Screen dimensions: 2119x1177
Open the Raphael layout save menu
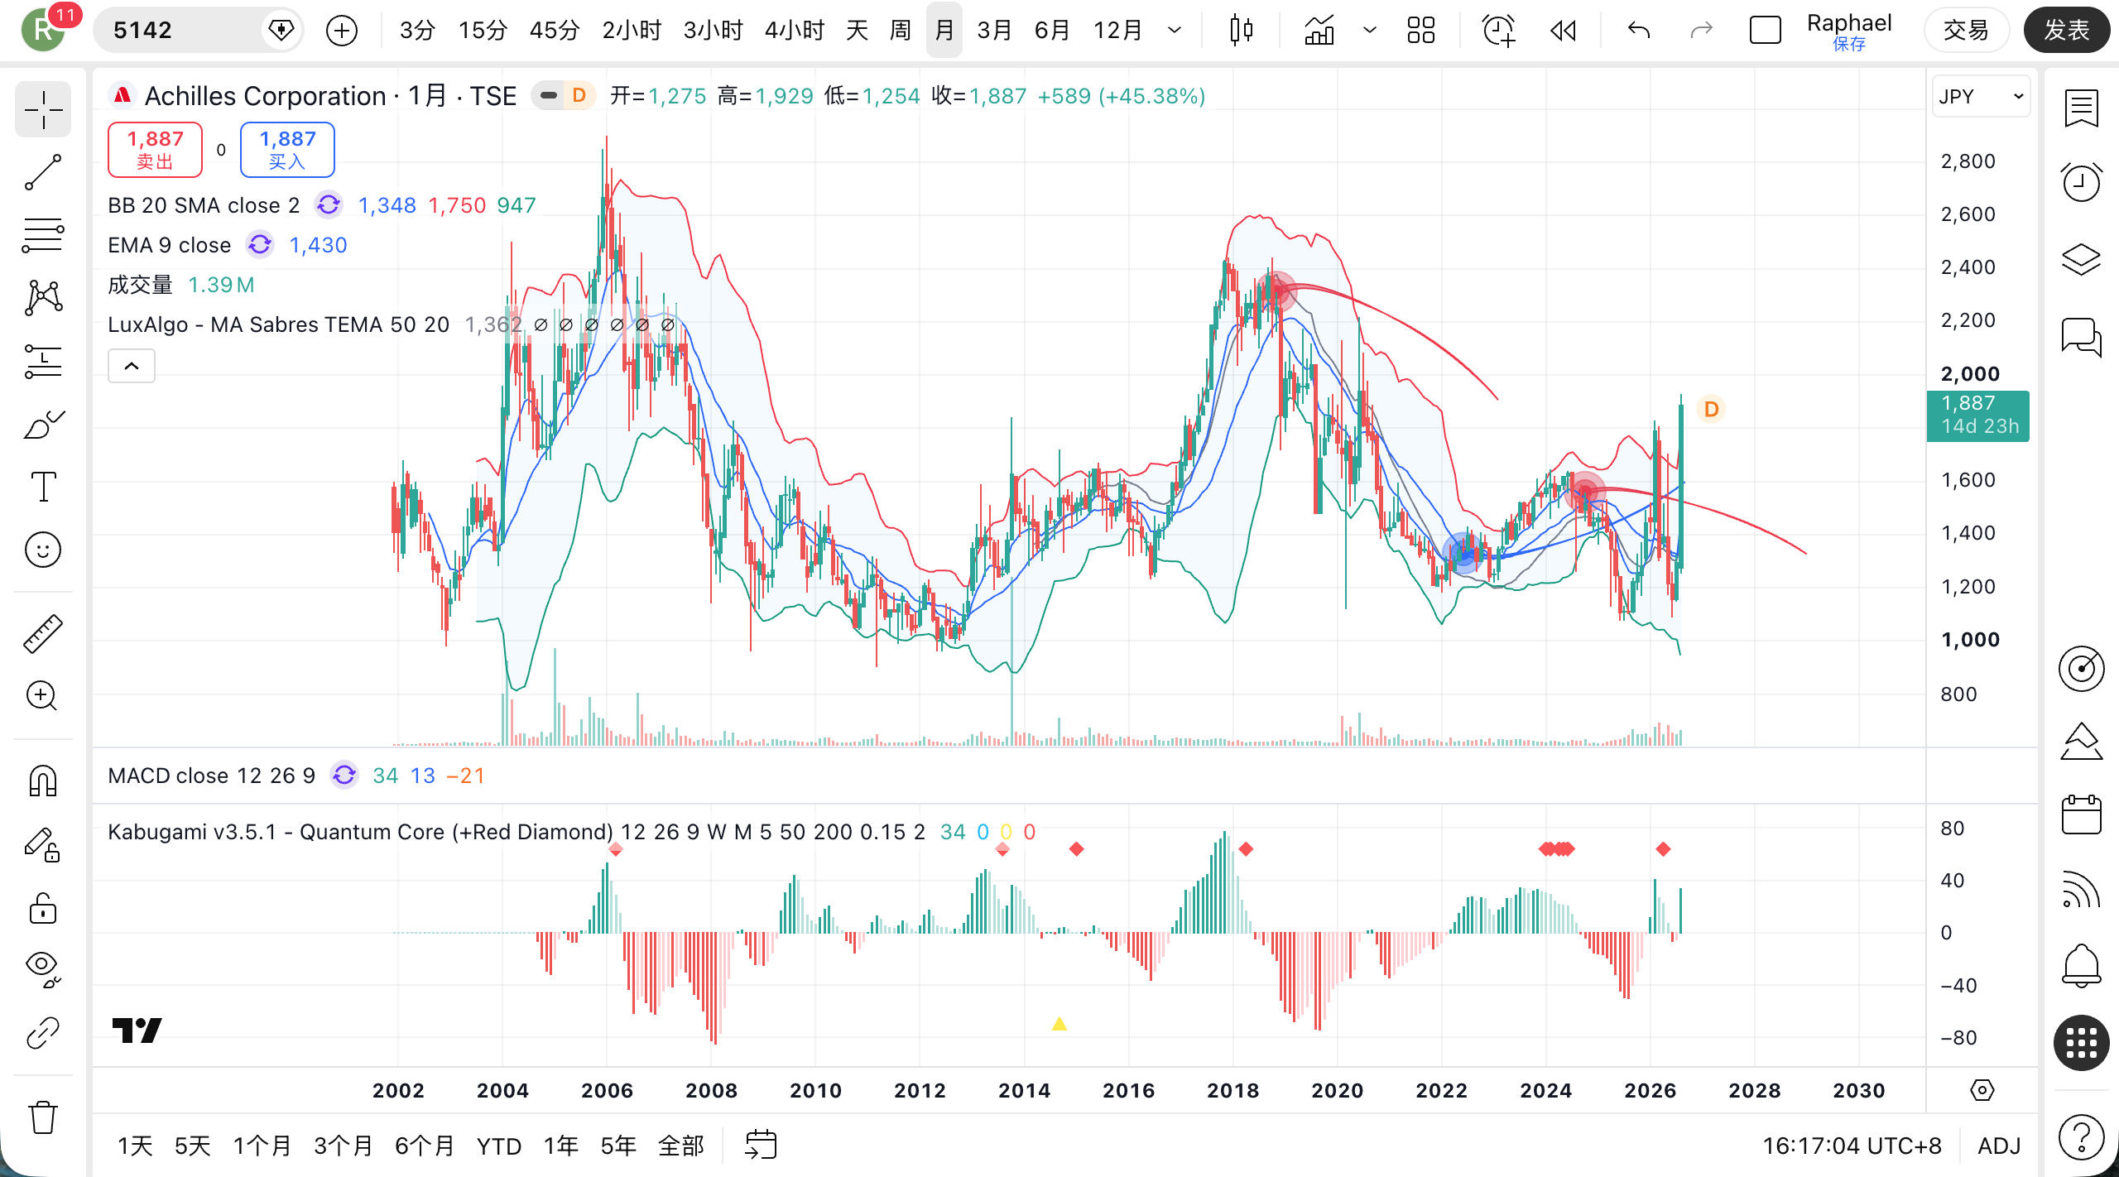pyautogui.click(x=1849, y=31)
